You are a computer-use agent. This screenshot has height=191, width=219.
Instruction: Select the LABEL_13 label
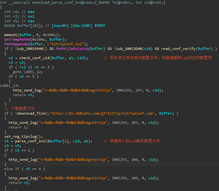9,86
